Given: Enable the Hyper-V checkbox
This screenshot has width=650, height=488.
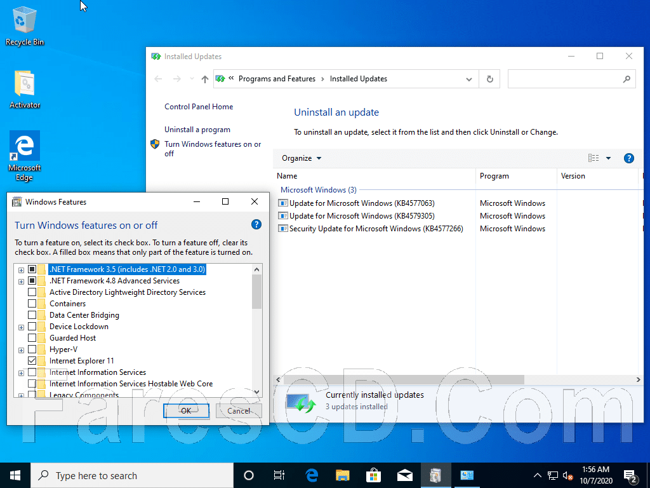Looking at the screenshot, I should coord(32,349).
